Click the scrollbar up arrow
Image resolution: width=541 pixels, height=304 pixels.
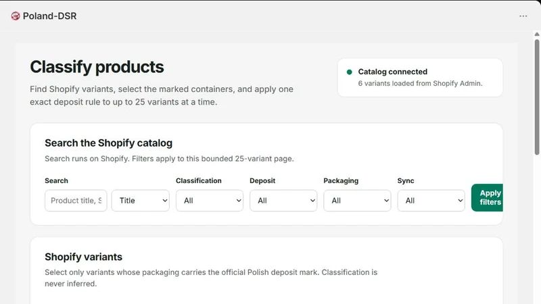pos(537,34)
